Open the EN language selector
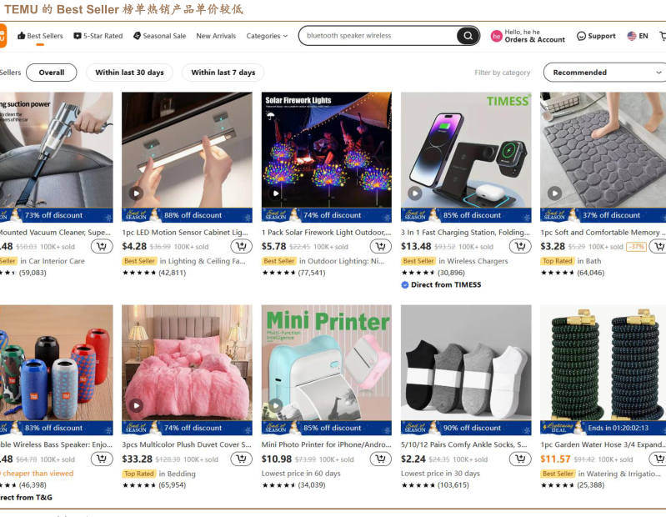This screenshot has height=517, width=666. pos(638,36)
